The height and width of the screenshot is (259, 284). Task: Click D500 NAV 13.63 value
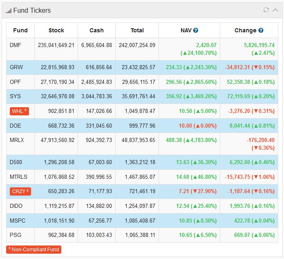pos(183,162)
